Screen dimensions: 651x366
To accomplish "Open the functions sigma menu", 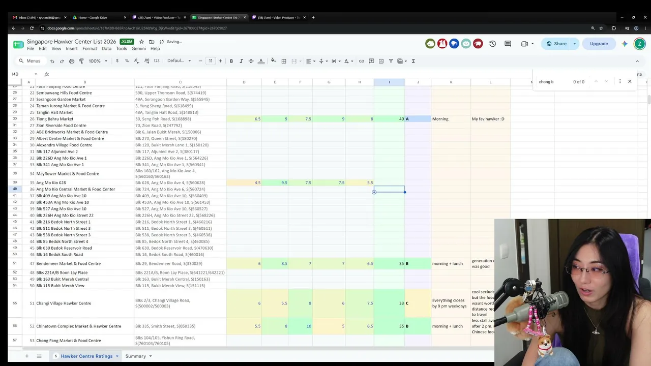I will point(413,61).
